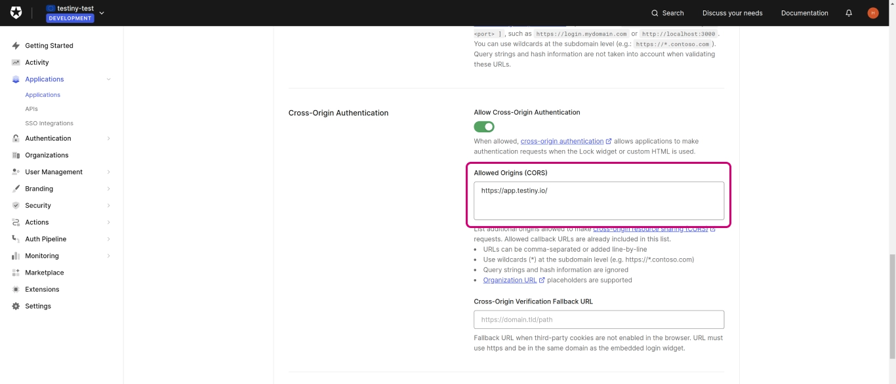Open the notifications bell
Image resolution: width=896 pixels, height=384 pixels.
pos(849,13)
